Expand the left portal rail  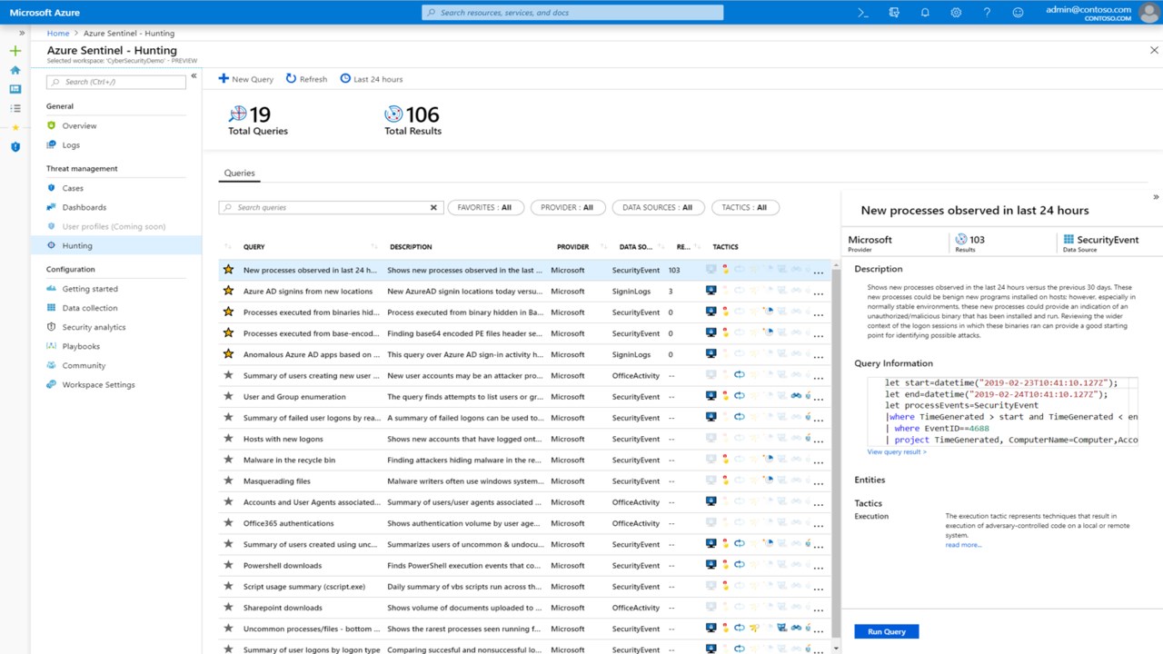tap(22, 33)
